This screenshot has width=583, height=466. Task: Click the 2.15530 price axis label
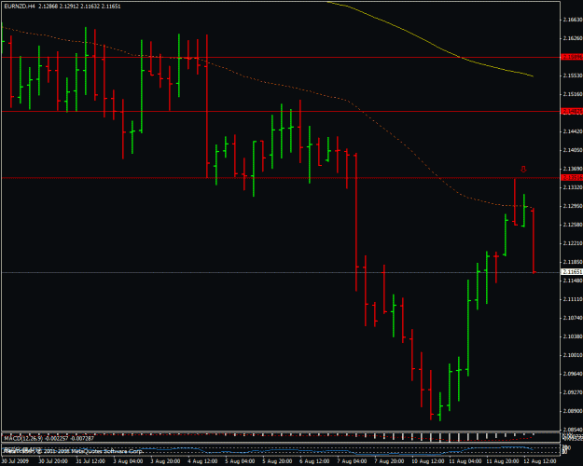(x=573, y=75)
